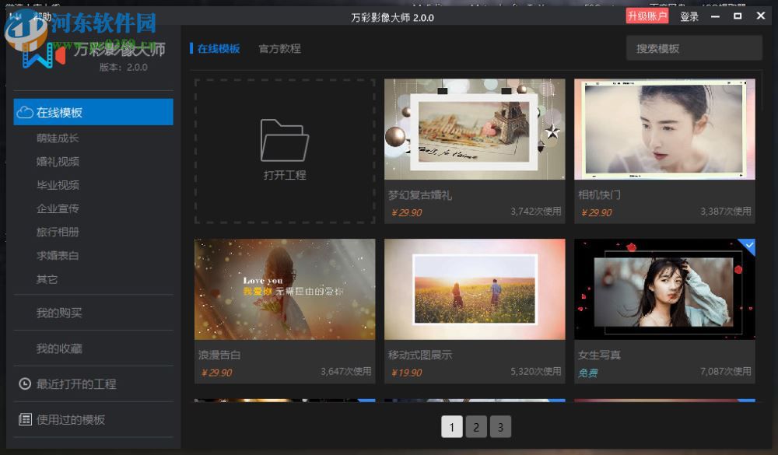This screenshot has height=455, width=778.
Task: Click the 登录 login link
Action: click(690, 16)
